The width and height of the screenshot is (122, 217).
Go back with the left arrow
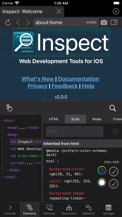pos(18,22)
